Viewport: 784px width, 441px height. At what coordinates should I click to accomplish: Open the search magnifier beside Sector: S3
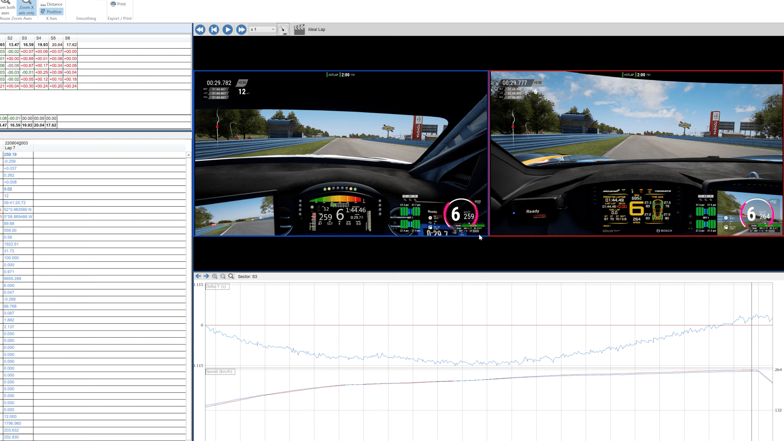tap(231, 276)
